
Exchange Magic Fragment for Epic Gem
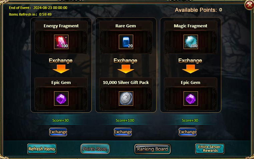(188, 132)
